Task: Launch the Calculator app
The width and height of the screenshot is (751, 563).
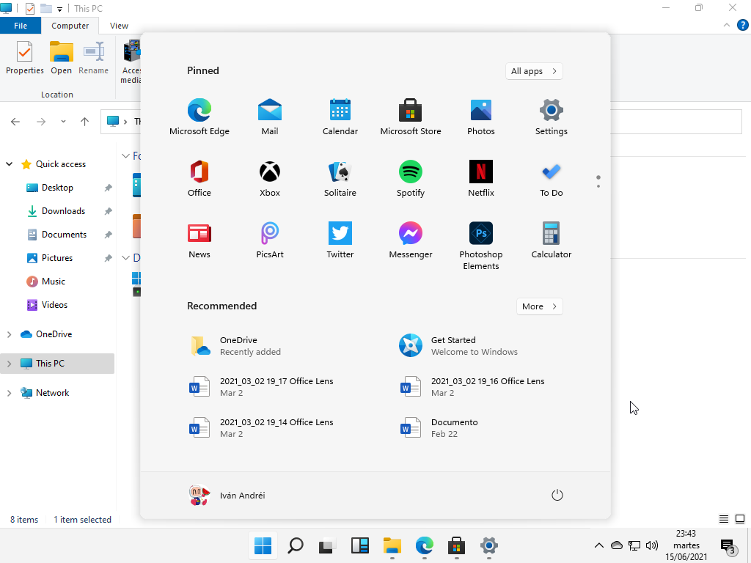Action: 552,240
